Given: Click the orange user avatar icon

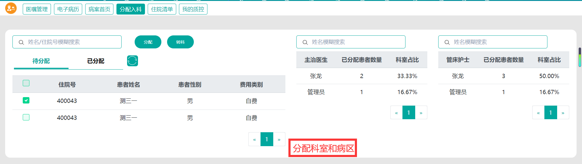Looking at the screenshot, I should pos(11,8).
